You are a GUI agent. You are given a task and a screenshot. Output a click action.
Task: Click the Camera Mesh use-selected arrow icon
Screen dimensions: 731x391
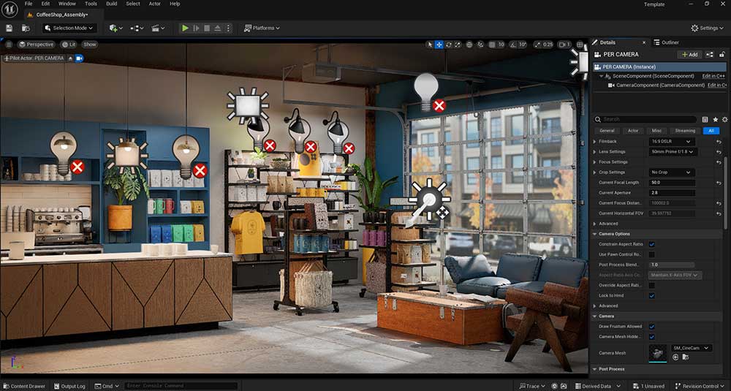pos(675,357)
